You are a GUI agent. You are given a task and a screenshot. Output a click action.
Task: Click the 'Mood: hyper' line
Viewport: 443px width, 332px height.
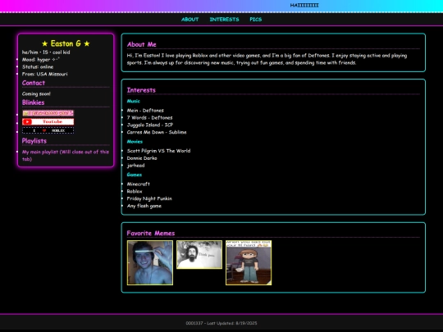click(x=41, y=60)
